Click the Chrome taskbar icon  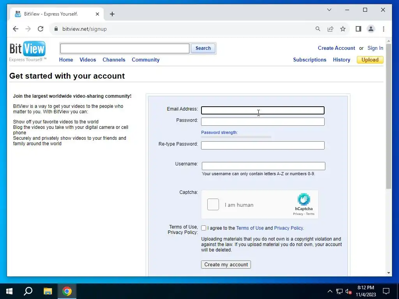pyautogui.click(x=67, y=291)
